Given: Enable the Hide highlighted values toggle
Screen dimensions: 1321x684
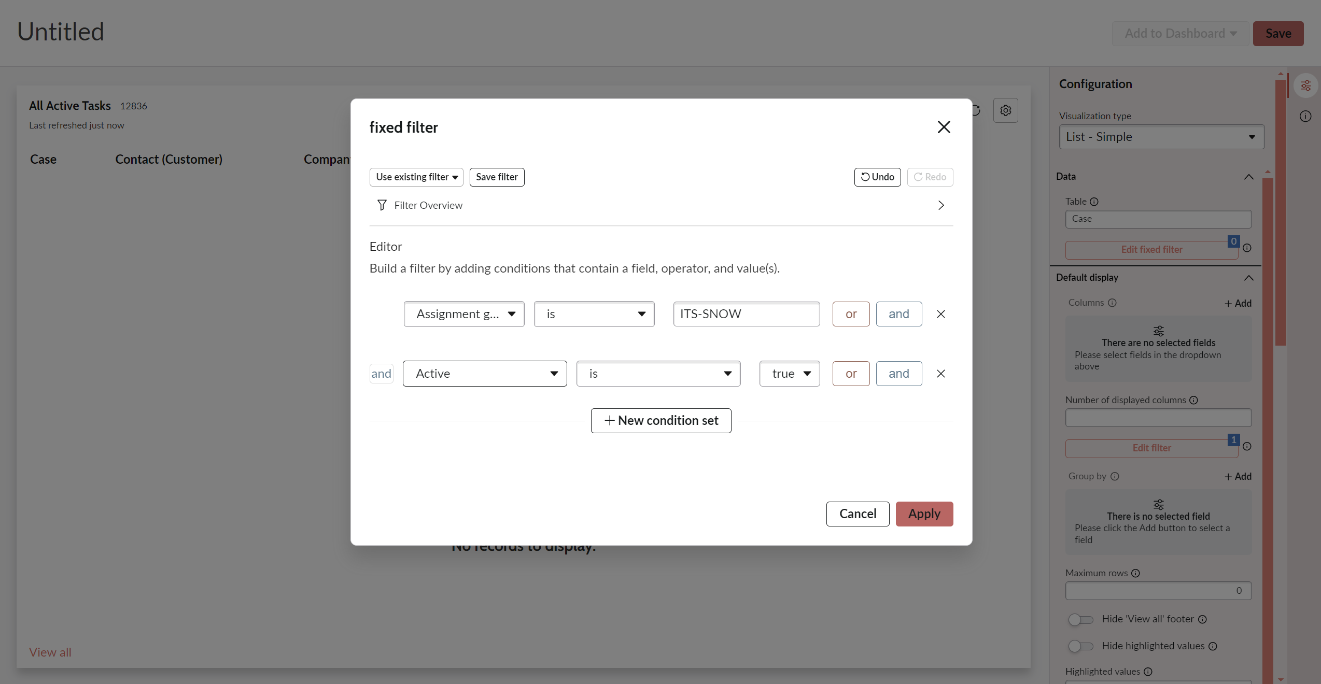Looking at the screenshot, I should 1080,646.
